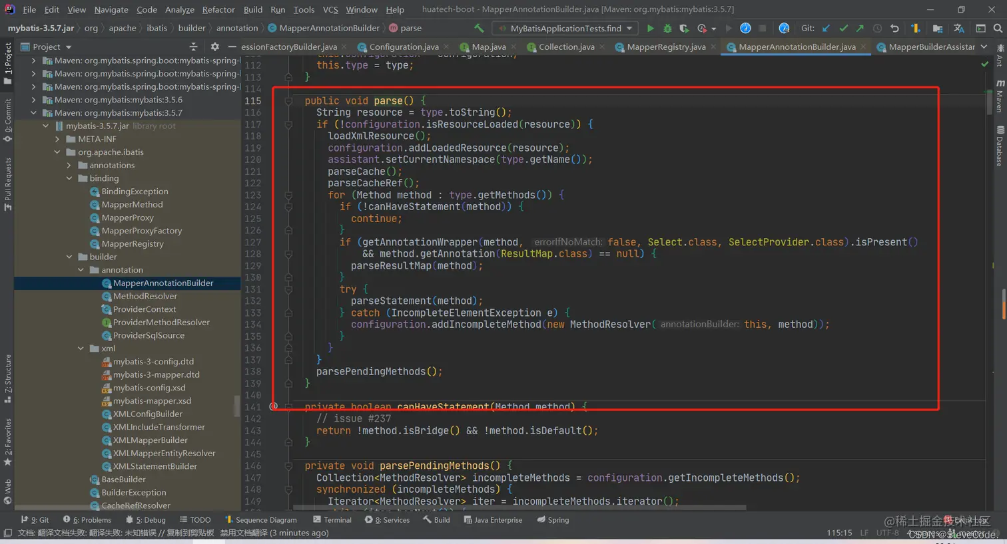Toggle the Maven side panel

[x=1000, y=96]
